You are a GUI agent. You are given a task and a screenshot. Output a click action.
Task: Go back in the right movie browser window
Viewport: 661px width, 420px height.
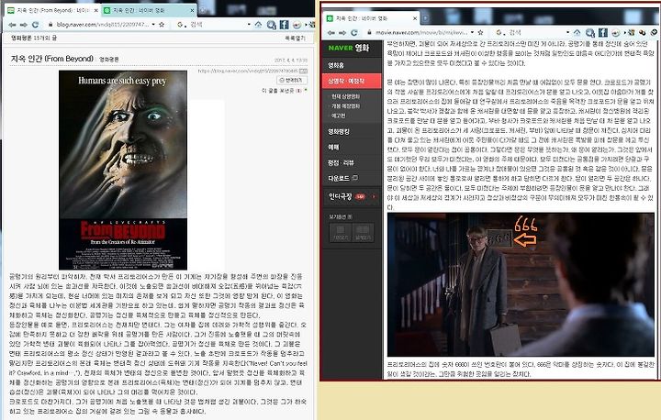coord(331,32)
